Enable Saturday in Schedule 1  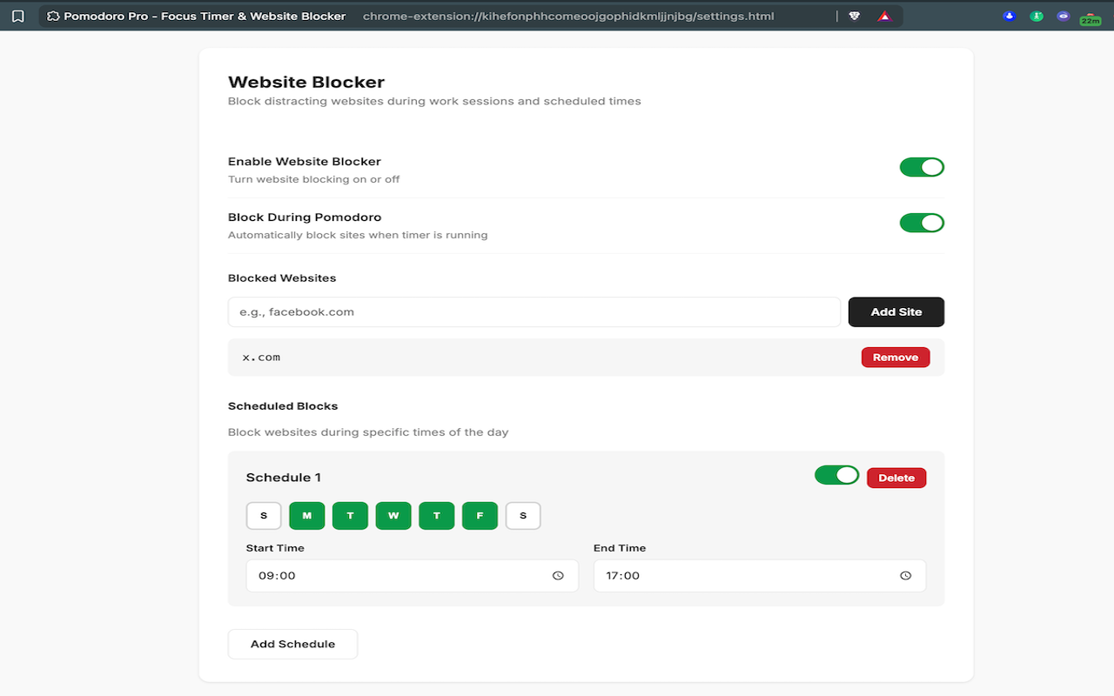pyautogui.click(x=523, y=515)
